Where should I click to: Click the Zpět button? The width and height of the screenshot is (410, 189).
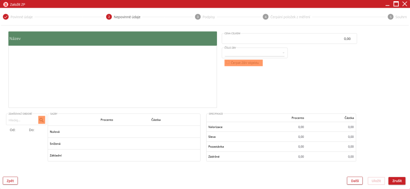pos(10,181)
